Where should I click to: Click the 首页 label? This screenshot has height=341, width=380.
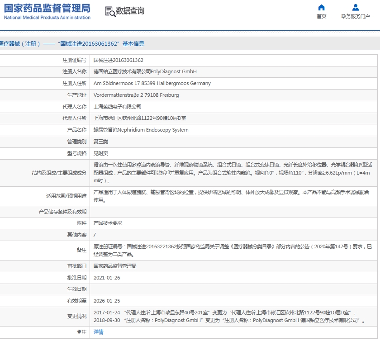(321, 16)
